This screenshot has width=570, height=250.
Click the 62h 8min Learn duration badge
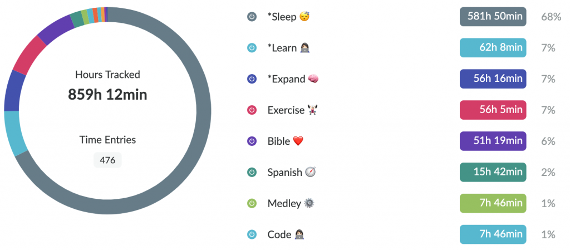493,47
